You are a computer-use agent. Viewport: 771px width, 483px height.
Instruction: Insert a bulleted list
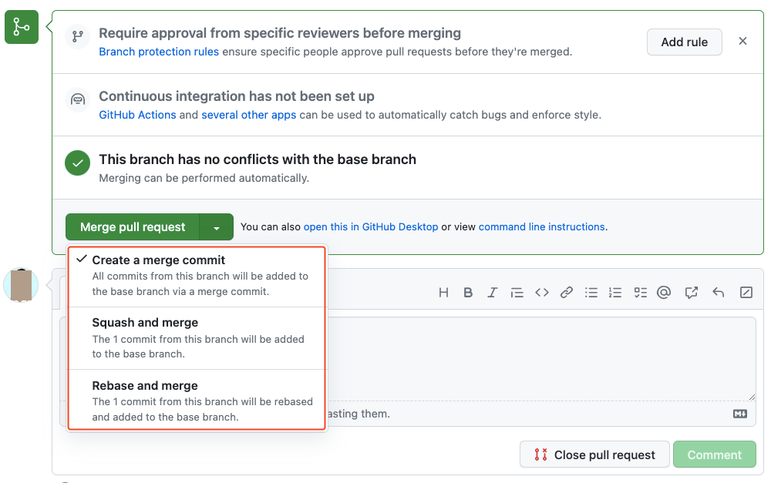(x=591, y=293)
